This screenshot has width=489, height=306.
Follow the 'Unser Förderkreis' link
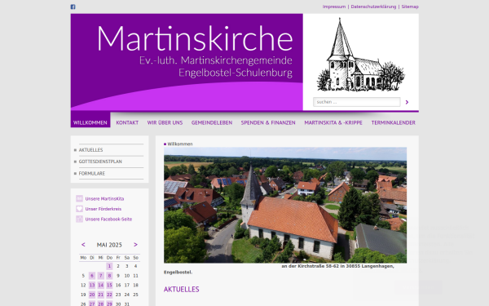[104, 209]
